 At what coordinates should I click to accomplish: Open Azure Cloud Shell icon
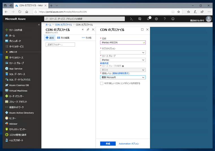(132, 19)
